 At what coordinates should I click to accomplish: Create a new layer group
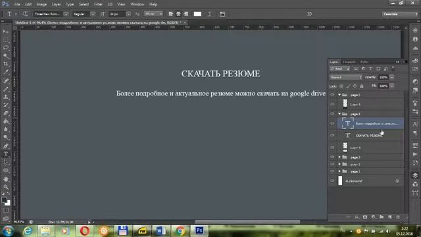point(382,217)
